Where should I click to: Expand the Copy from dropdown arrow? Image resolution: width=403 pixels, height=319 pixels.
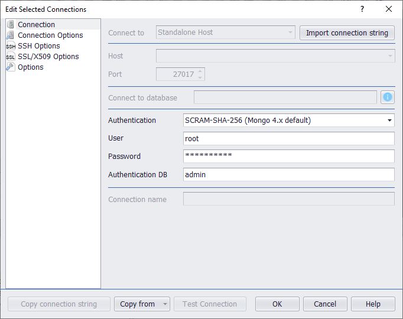(x=164, y=304)
